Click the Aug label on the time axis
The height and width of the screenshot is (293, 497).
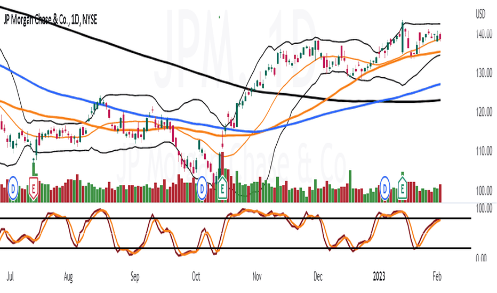tap(68, 276)
